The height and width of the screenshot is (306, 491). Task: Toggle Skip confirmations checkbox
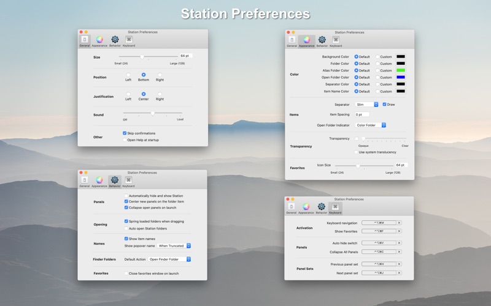tap(125, 133)
